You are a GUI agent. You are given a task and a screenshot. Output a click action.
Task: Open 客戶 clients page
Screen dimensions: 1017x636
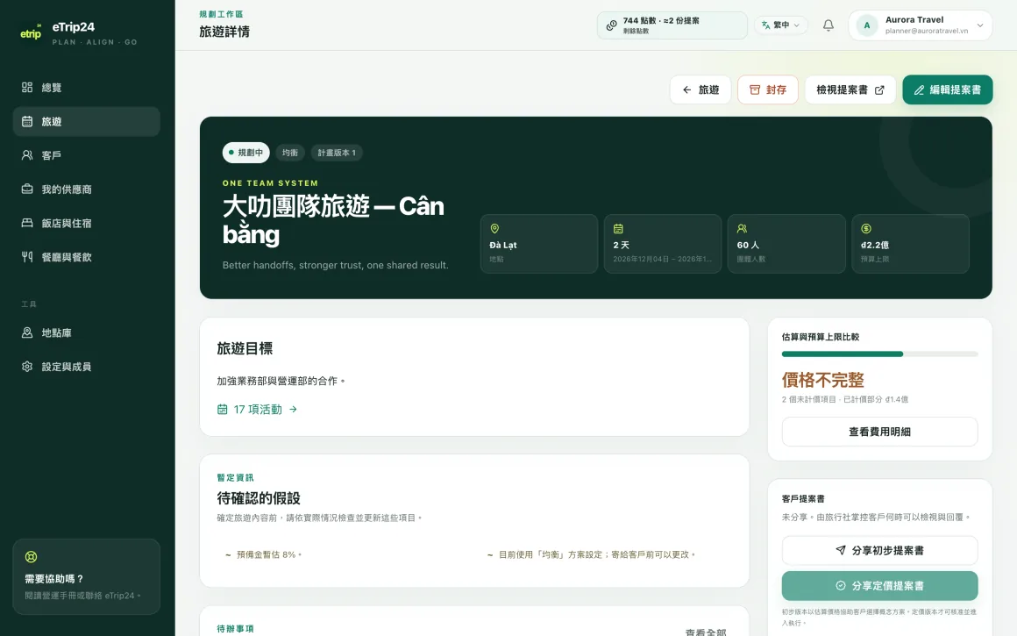pos(86,155)
